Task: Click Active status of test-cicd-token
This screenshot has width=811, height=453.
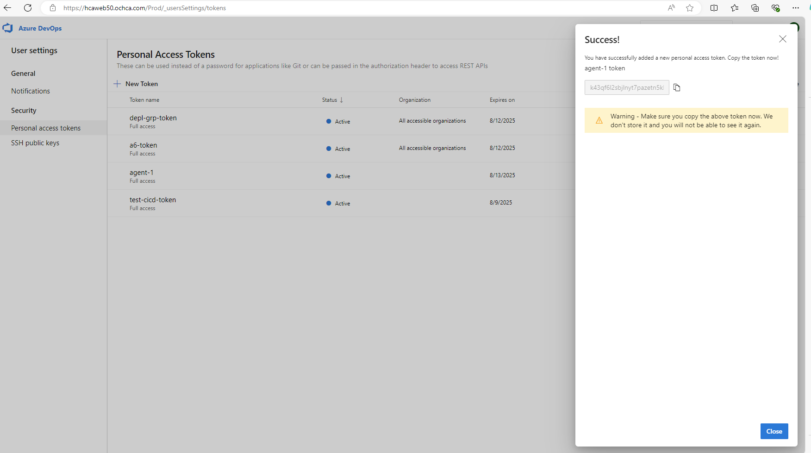Action: (338, 204)
